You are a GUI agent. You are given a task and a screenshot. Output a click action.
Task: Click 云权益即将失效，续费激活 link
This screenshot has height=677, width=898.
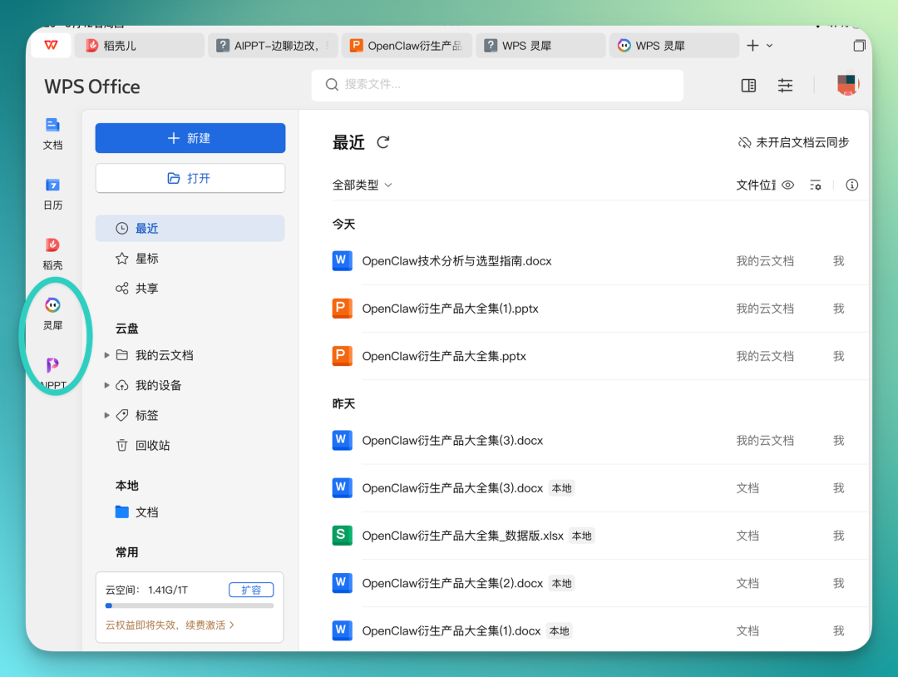pos(170,625)
